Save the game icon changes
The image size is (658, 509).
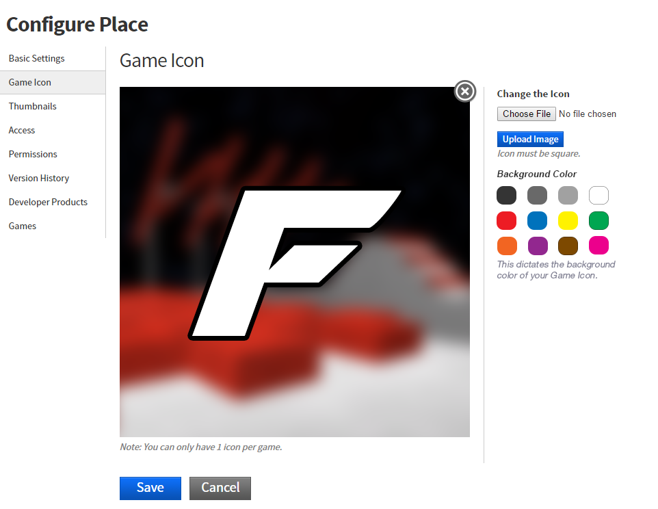(x=150, y=488)
